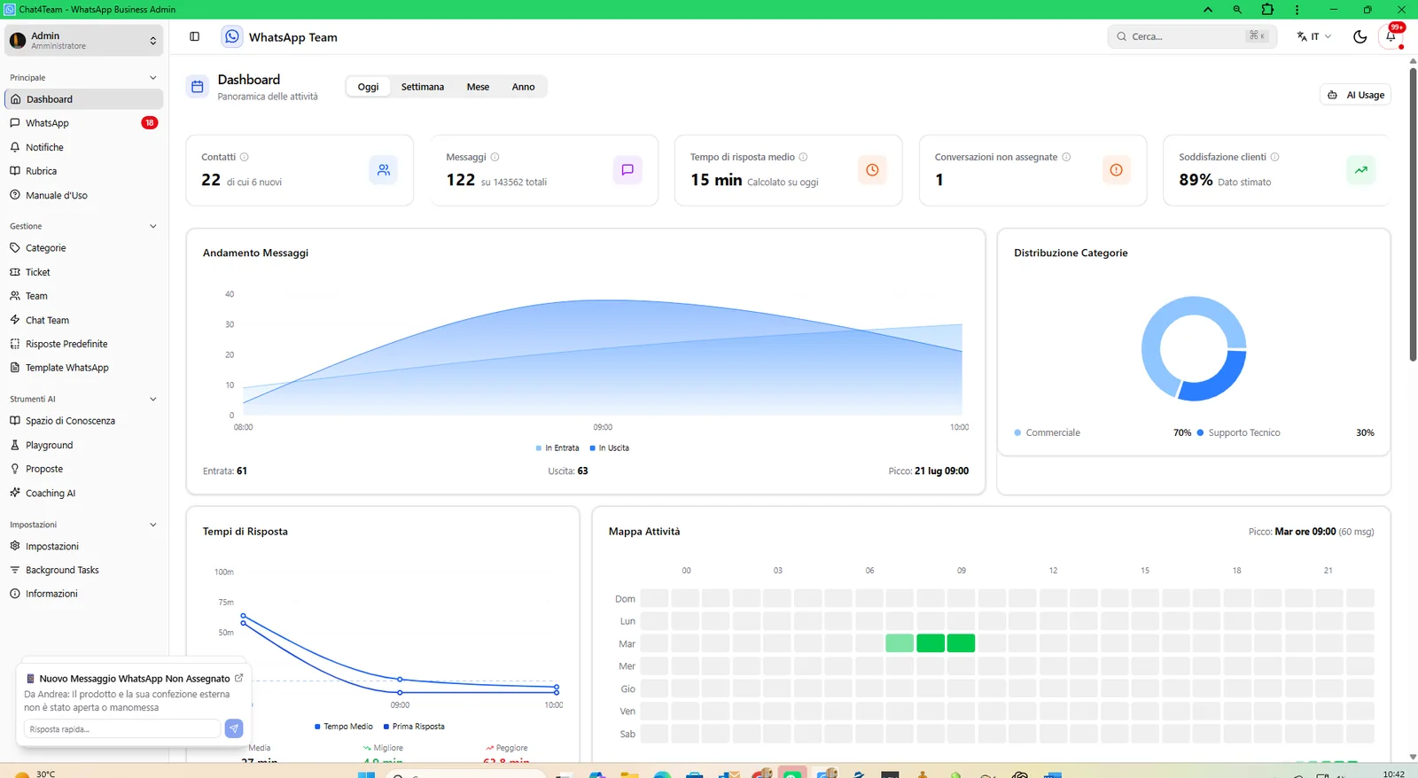The height and width of the screenshot is (778, 1418).
Task: Open the notifications bell icon
Action: click(1391, 36)
